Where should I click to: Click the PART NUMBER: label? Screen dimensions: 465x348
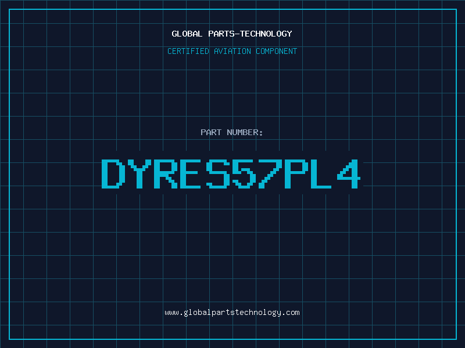coord(232,132)
